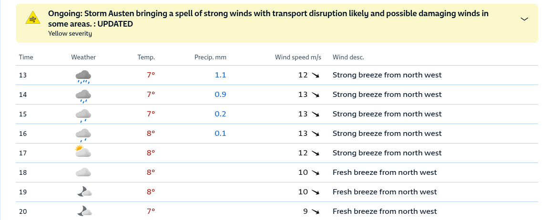
Task: Click the light rain icon at 16
Action: click(x=83, y=135)
